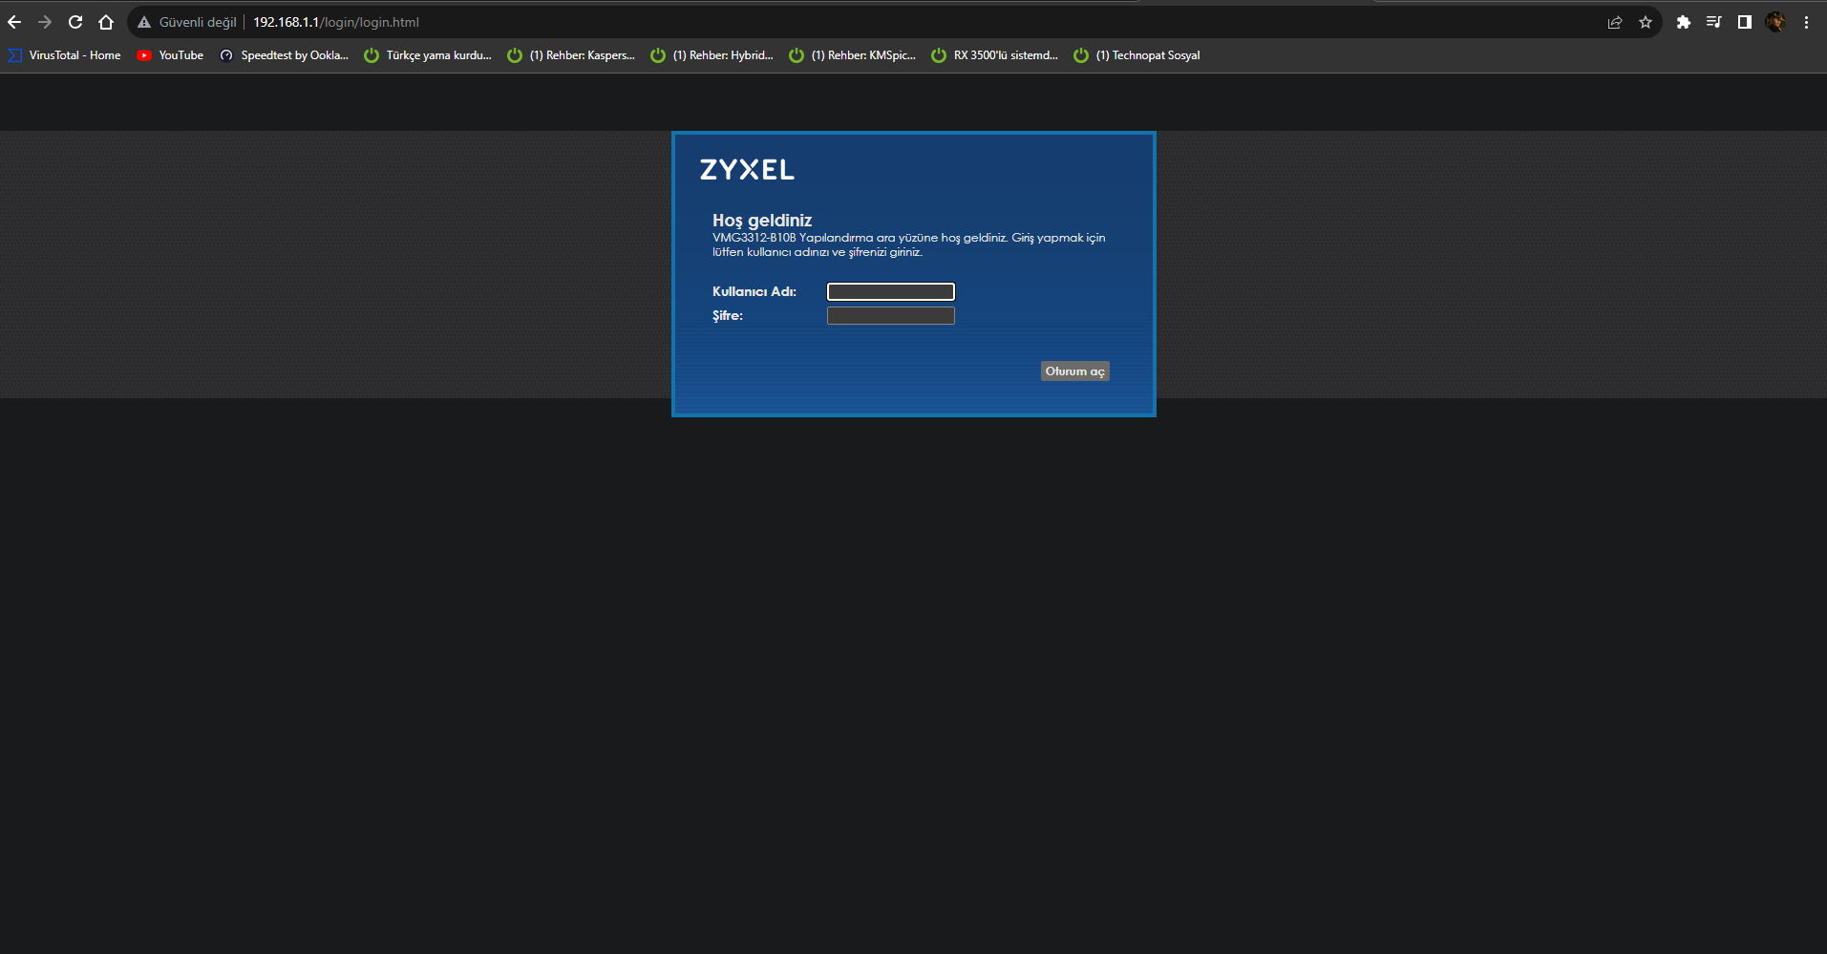Screen dimensions: 1827x954
Task: Open the Technopat Sosyal bookmark
Action: [x=1137, y=55]
